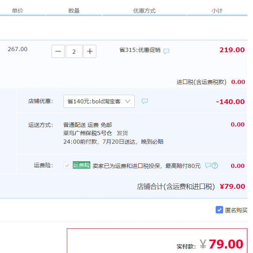The height and width of the screenshot is (253, 253).
Task: Click the plus button to increase quantity
Action: click(x=90, y=51)
